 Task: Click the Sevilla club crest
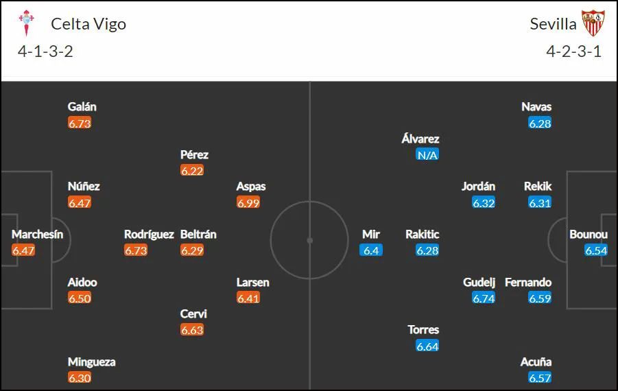click(x=593, y=23)
